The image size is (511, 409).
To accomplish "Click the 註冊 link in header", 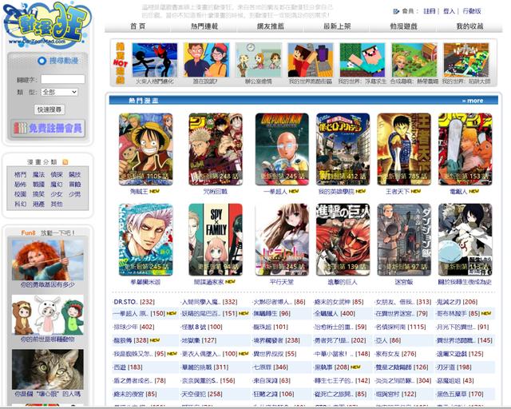I will 430,11.
